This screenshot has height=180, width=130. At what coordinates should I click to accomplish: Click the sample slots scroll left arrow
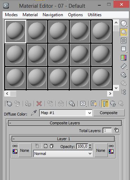(7, 94)
